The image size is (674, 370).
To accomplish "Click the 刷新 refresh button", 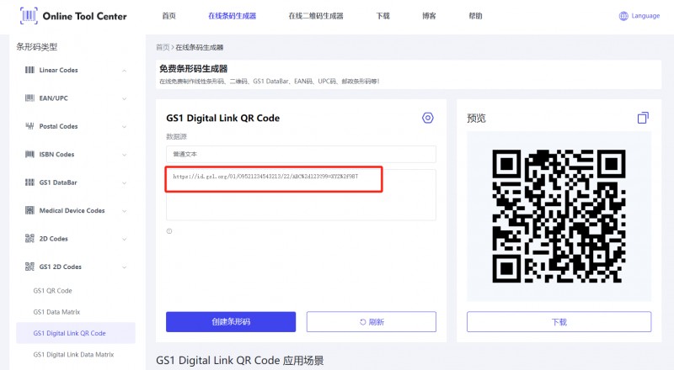I will [x=372, y=321].
